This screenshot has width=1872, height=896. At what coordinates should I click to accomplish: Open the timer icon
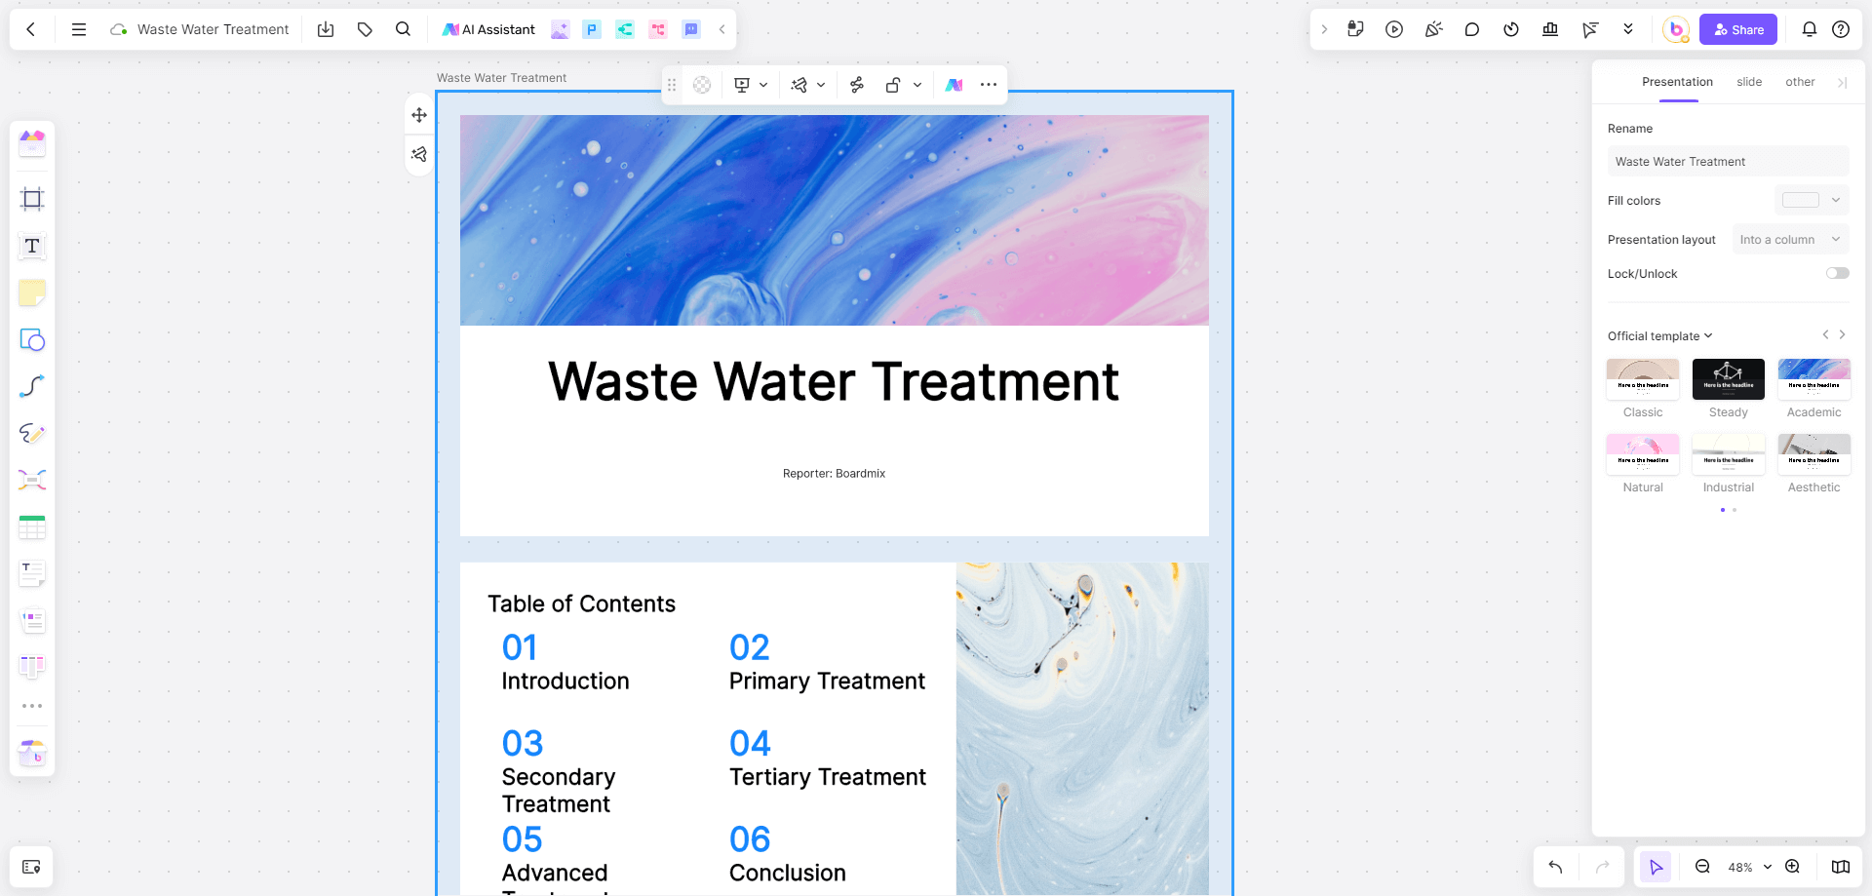(x=1511, y=29)
